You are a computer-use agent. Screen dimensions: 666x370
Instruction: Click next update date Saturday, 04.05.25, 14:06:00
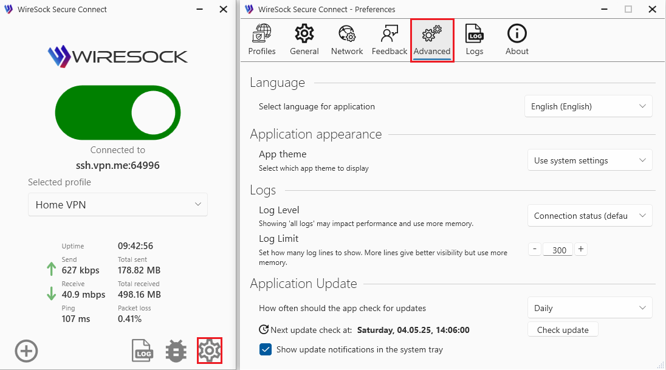[x=413, y=330]
